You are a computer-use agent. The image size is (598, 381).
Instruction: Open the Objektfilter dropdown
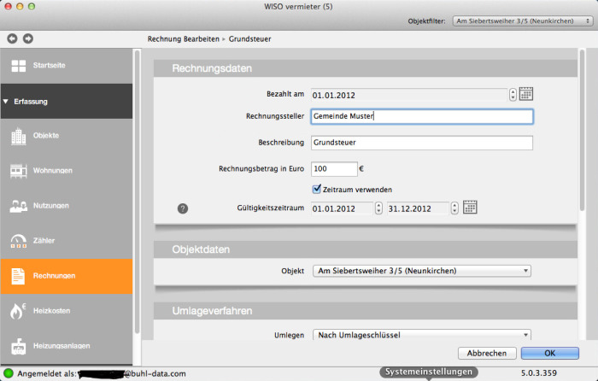521,19
